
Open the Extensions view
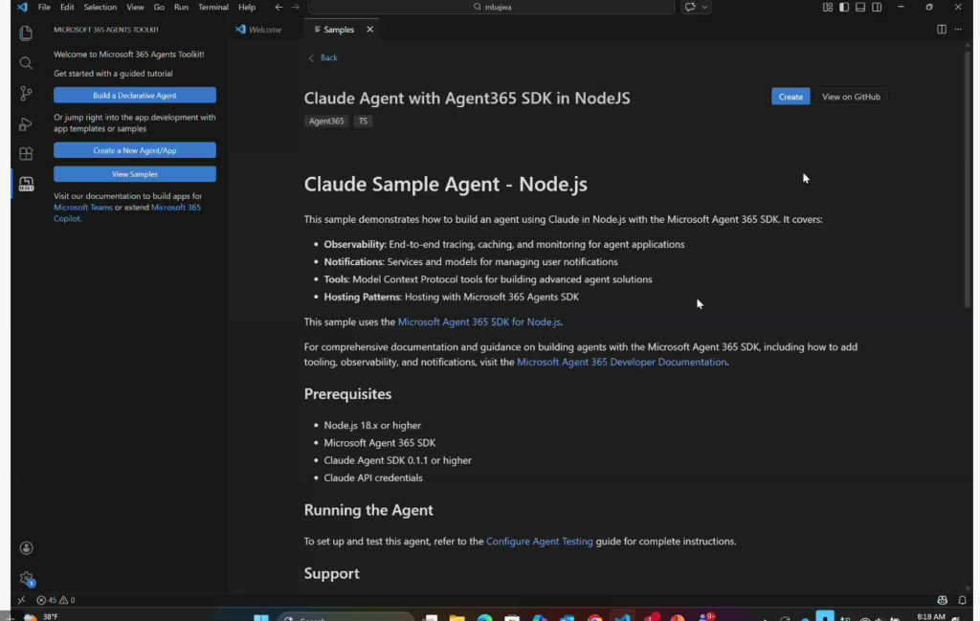[26, 153]
